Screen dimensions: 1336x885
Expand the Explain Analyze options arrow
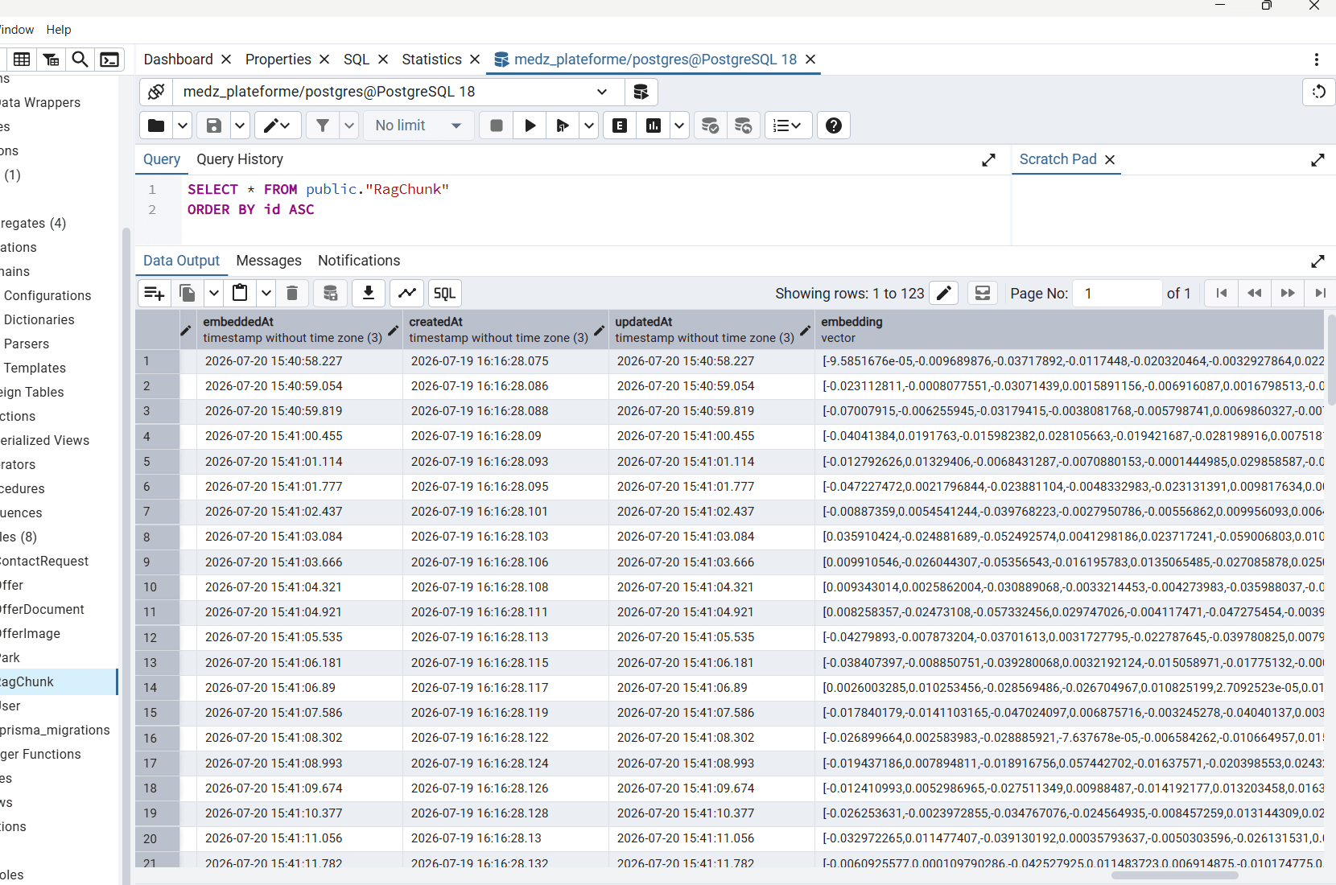[x=679, y=126]
